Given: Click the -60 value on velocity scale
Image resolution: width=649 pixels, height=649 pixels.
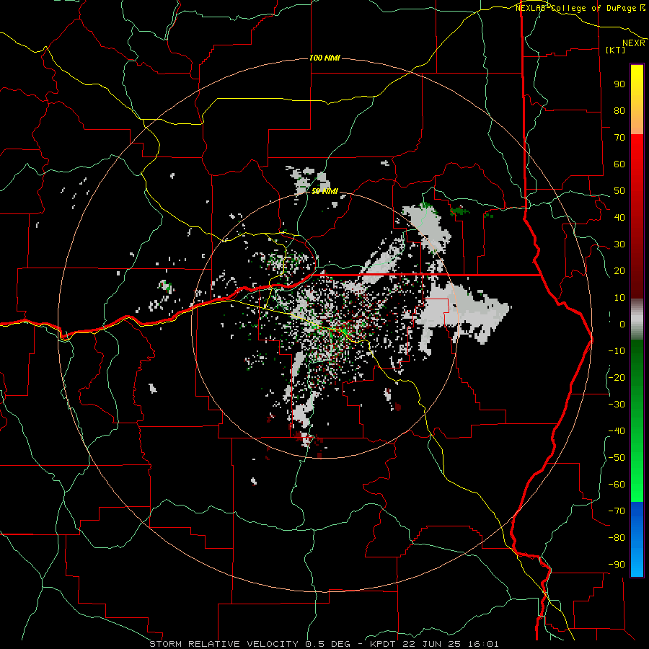Looking at the screenshot, I should point(617,485).
